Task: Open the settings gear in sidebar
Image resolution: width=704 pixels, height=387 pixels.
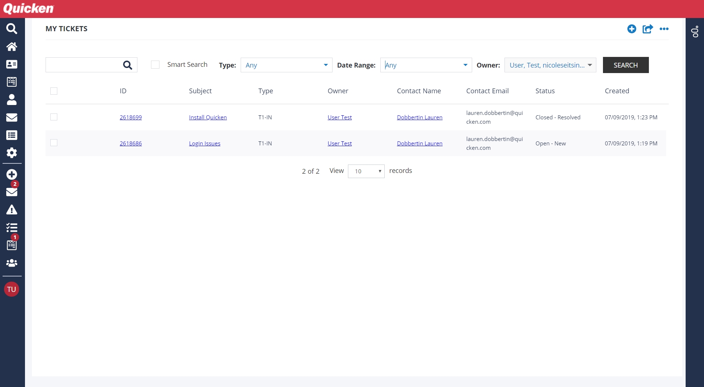Action: 12,153
